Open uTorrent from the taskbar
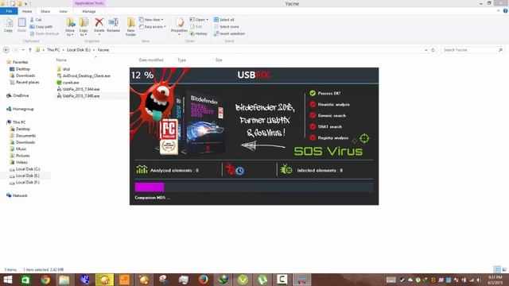The width and height of the screenshot is (509, 286). [x=262, y=280]
